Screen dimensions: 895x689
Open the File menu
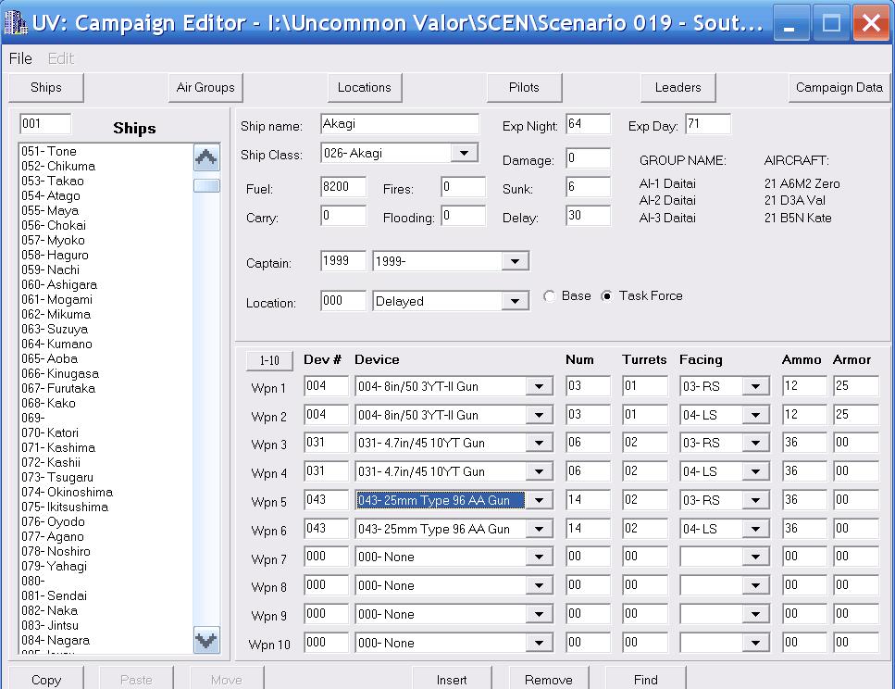pos(20,58)
